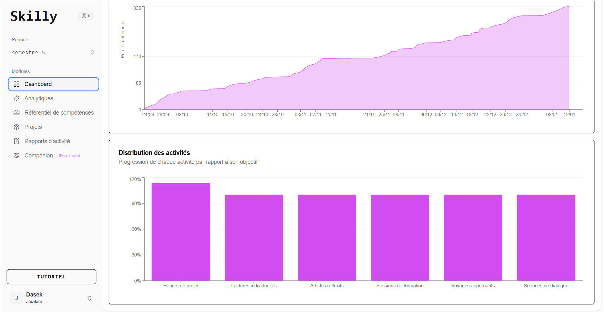Click the 60% value on the bar chart axis

(x=136, y=229)
